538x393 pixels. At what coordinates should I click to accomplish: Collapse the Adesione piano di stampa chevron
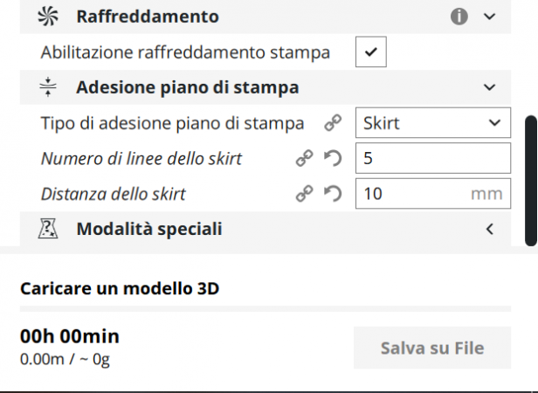[489, 87]
